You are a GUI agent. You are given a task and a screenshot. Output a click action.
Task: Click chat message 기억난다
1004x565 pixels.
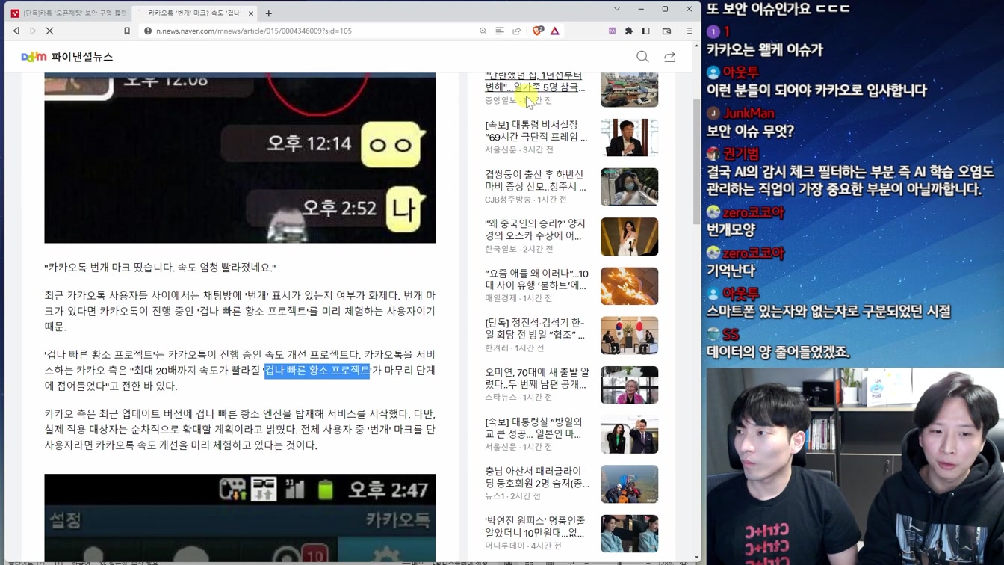(731, 271)
